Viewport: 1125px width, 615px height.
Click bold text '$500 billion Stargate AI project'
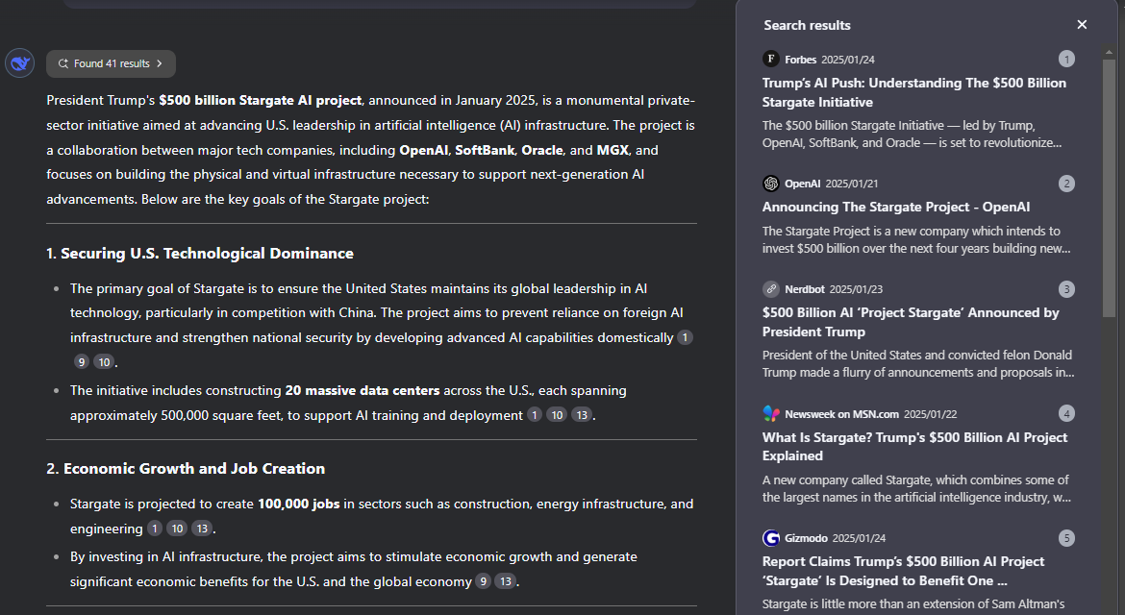click(x=261, y=100)
